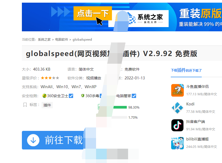Open the 视频播放 software category link
Screen dimensions: 222x163
93,78
